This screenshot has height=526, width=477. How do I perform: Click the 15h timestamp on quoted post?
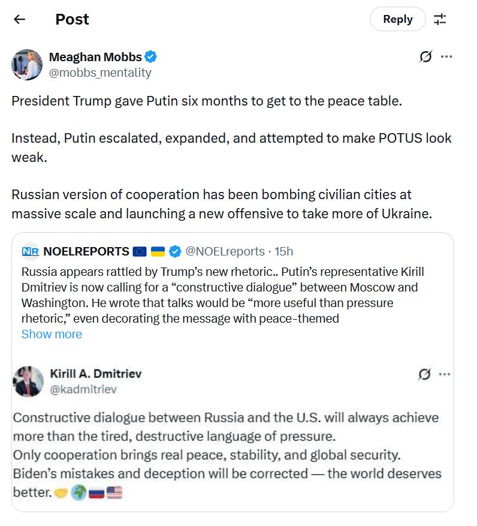(284, 251)
